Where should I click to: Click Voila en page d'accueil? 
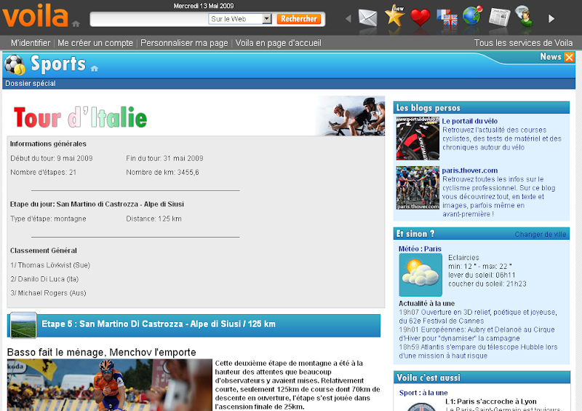pos(279,43)
